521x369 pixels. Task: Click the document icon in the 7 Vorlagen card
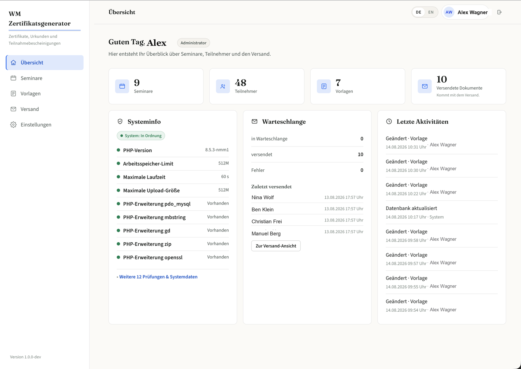tap(324, 86)
